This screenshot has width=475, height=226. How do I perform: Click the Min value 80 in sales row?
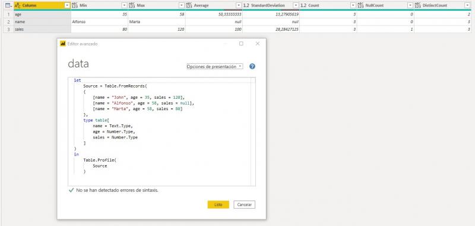99,29
